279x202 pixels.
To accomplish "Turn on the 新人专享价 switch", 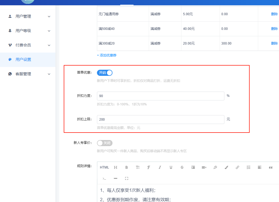I will (x=105, y=143).
